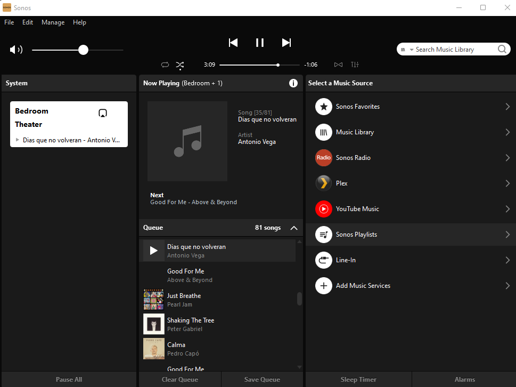Image resolution: width=516 pixels, height=387 pixels.
Task: Collapse the Queue panel using the chevron
Action: pyautogui.click(x=294, y=228)
